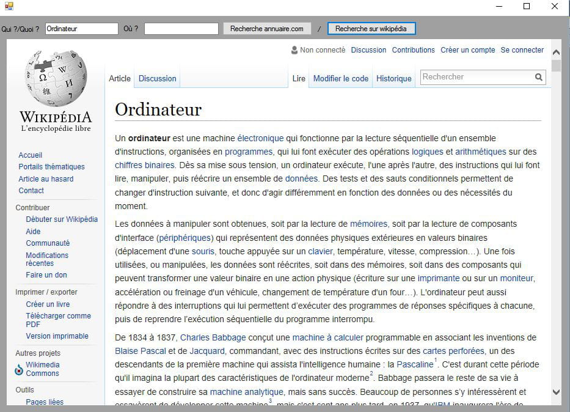The height and width of the screenshot is (412, 570).
Task: Follow the souris link
Action: pyautogui.click(x=203, y=251)
